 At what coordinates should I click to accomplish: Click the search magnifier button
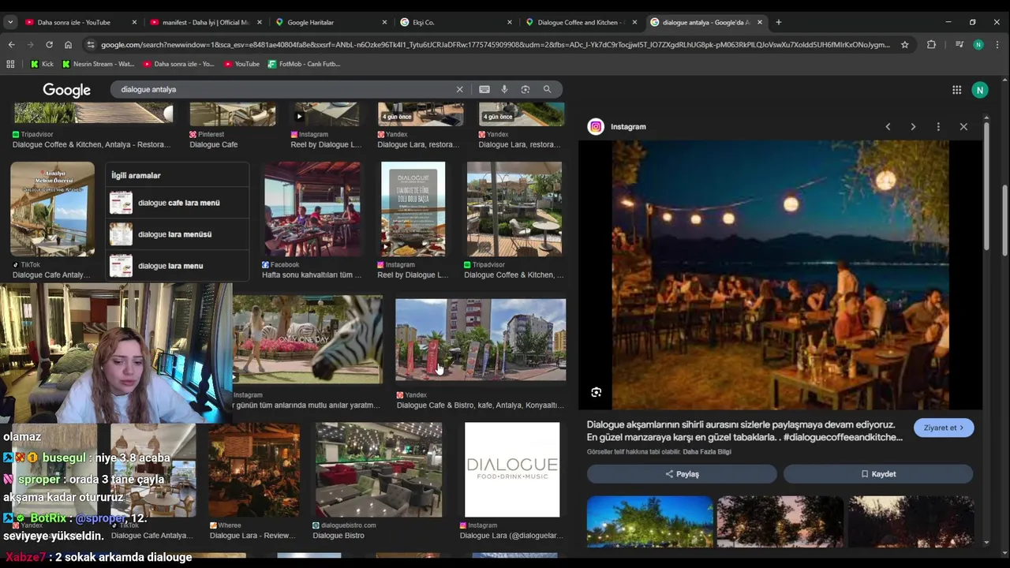(x=547, y=89)
